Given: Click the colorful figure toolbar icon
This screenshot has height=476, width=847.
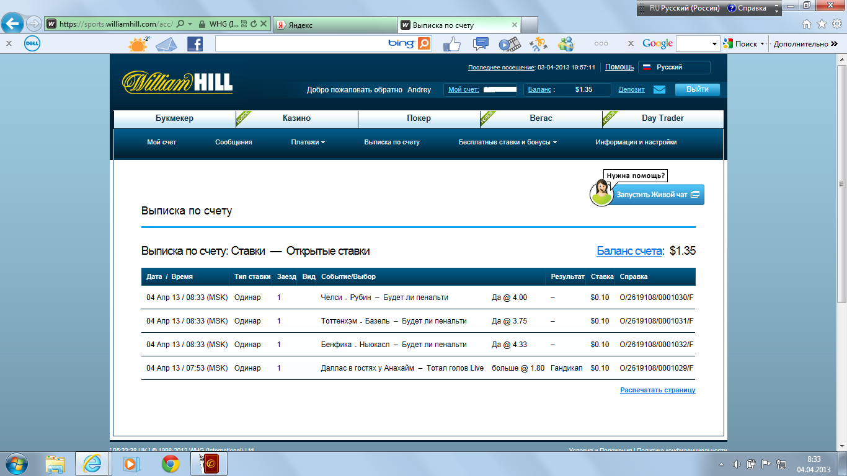Looking at the screenshot, I should [x=538, y=44].
